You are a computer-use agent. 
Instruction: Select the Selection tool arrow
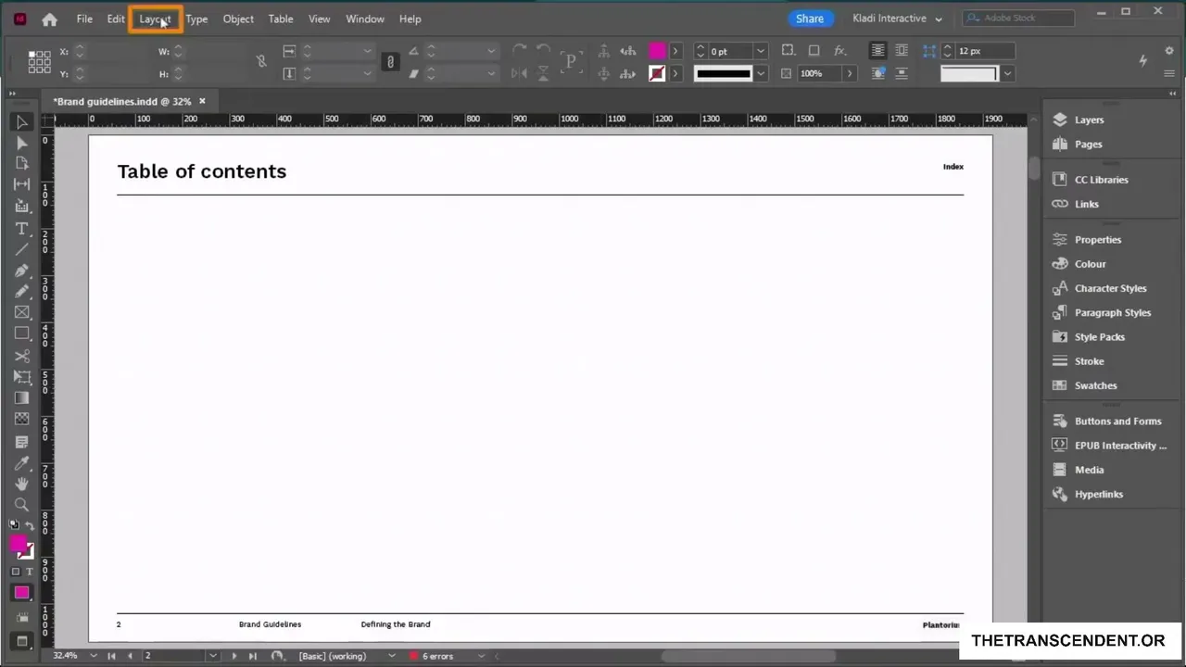pos(22,122)
